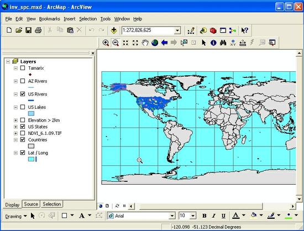Select the Measure tool

coord(243,43)
